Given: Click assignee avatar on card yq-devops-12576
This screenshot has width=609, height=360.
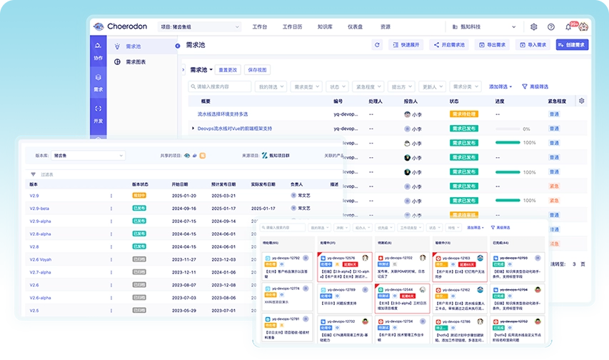Looking at the screenshot, I should click(365, 258).
